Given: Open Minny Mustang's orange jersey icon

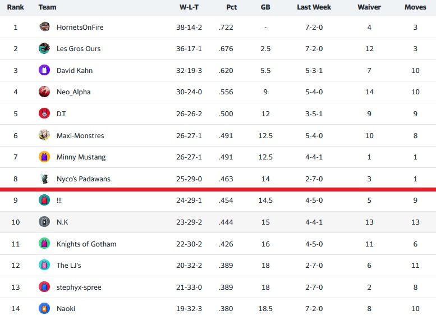Looking at the screenshot, I should click(x=44, y=157).
